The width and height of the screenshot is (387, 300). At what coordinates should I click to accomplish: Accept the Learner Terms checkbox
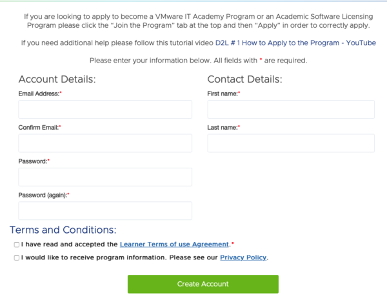(x=15, y=245)
